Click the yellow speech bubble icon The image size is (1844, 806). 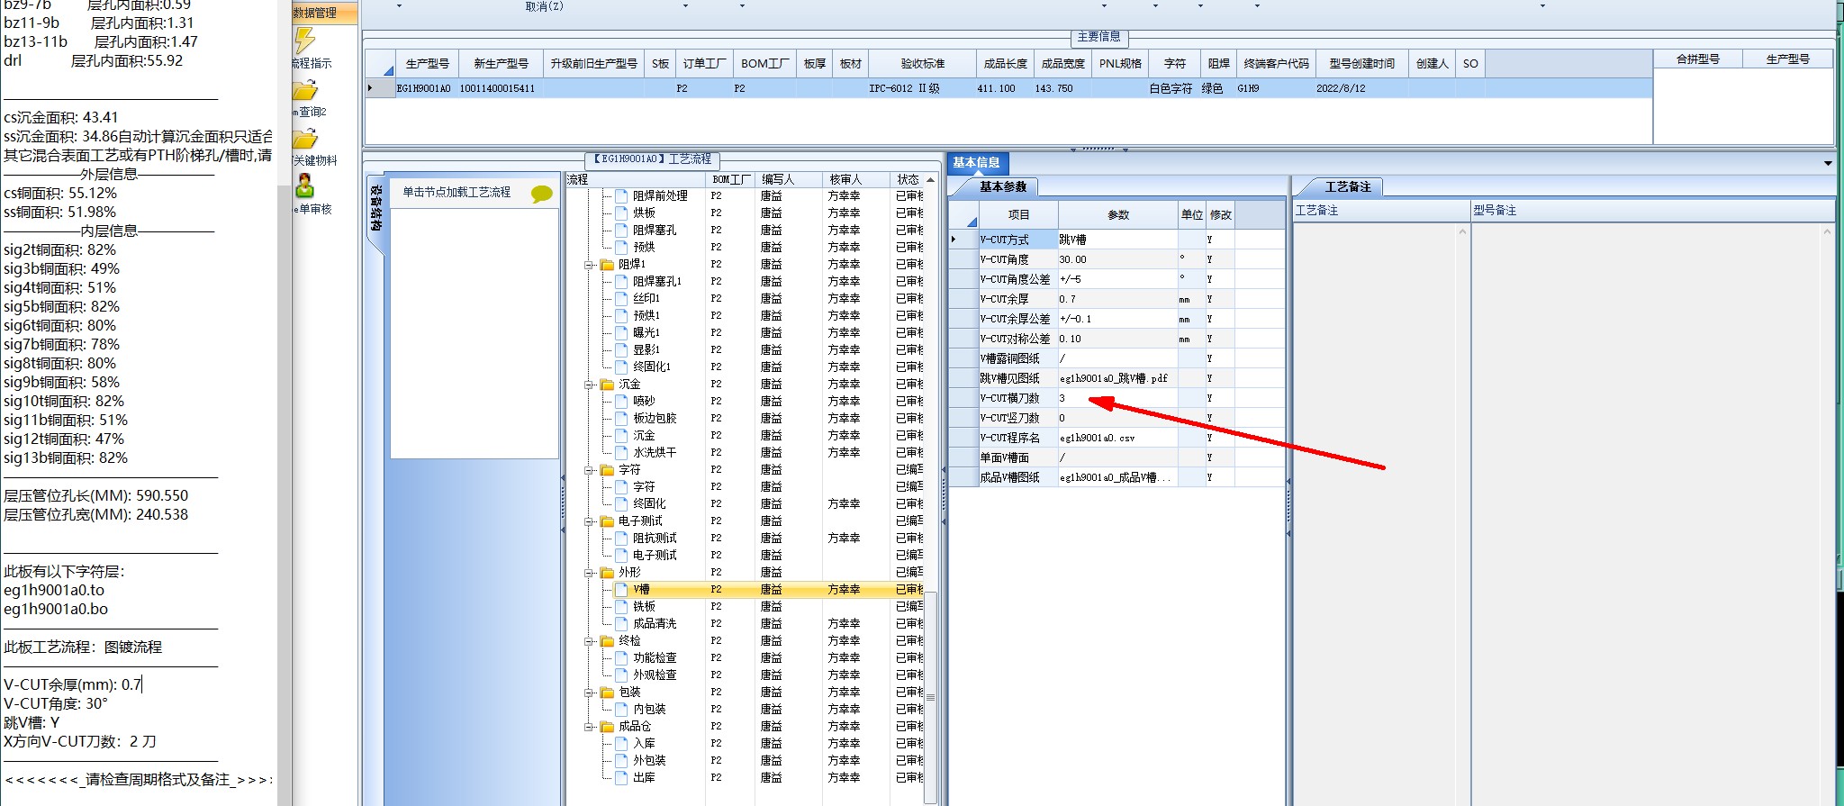[541, 194]
